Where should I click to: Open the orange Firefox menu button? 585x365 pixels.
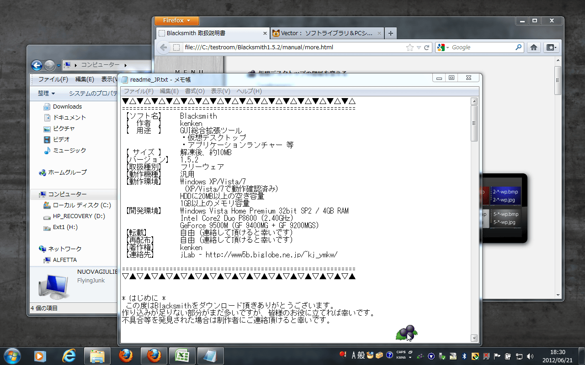click(177, 21)
